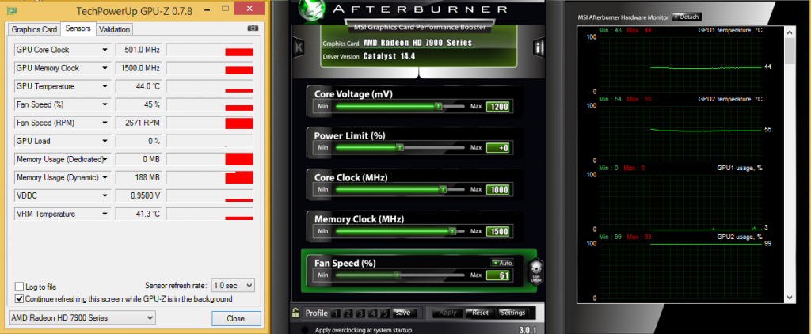This screenshot has height=334, width=811.
Task: Click the GPU-Z screenshot camera icon
Action: [253, 28]
